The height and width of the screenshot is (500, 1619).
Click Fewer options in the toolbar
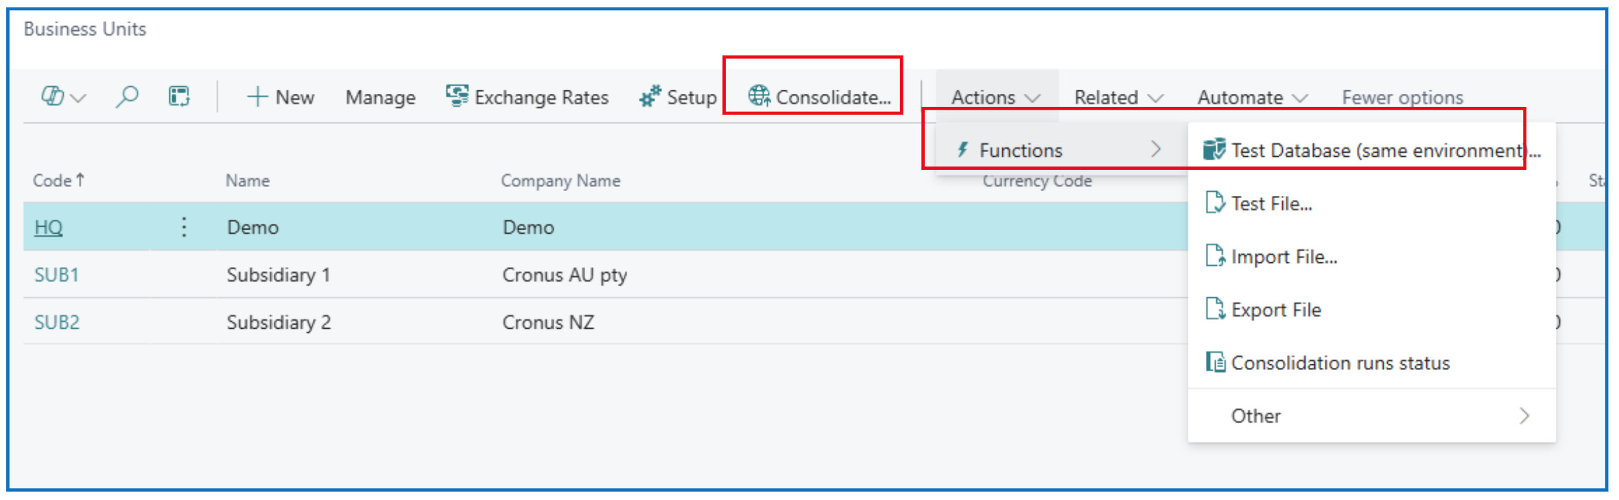1402,97
